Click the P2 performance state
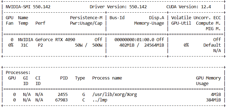 pos(40,45)
